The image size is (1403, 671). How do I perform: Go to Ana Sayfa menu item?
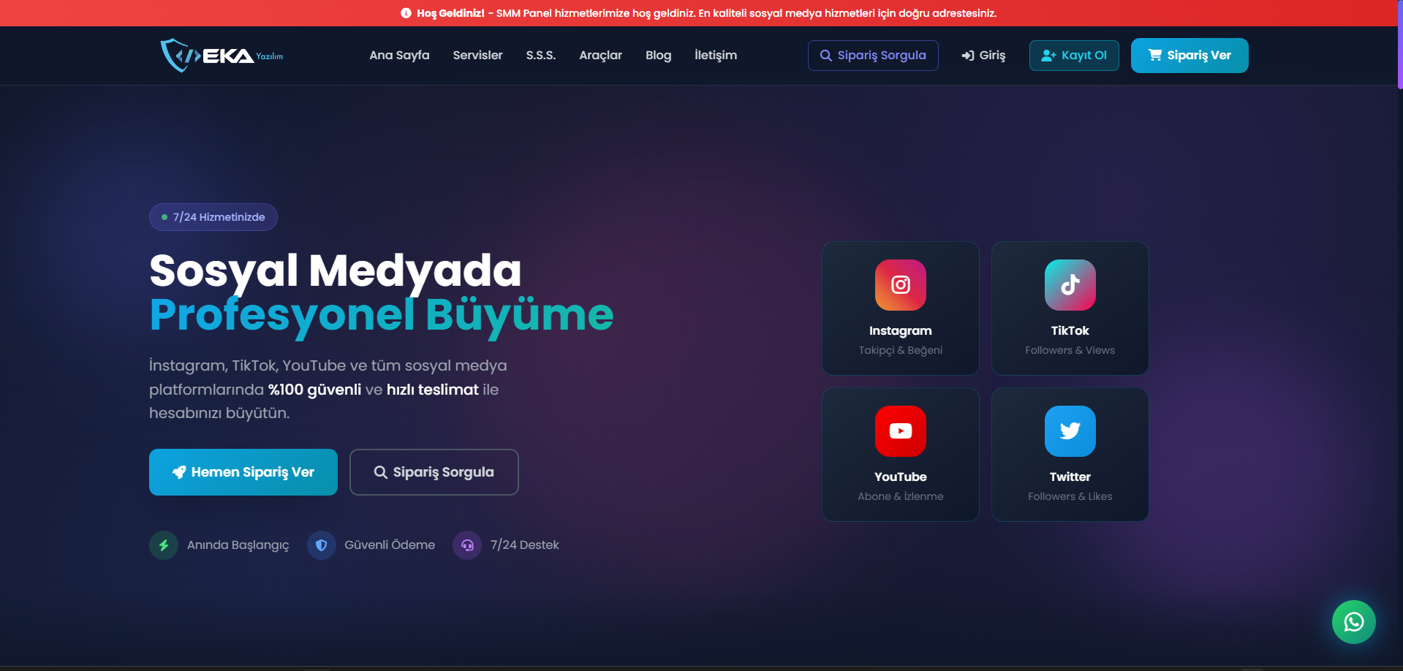[399, 56]
